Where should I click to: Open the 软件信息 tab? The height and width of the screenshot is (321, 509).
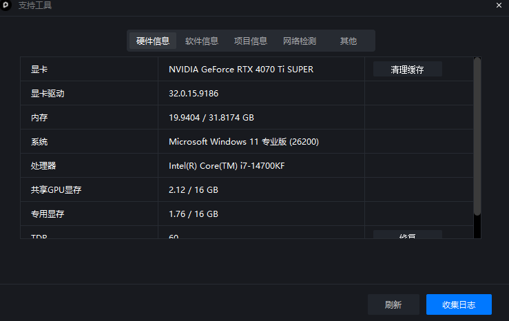[x=202, y=41]
